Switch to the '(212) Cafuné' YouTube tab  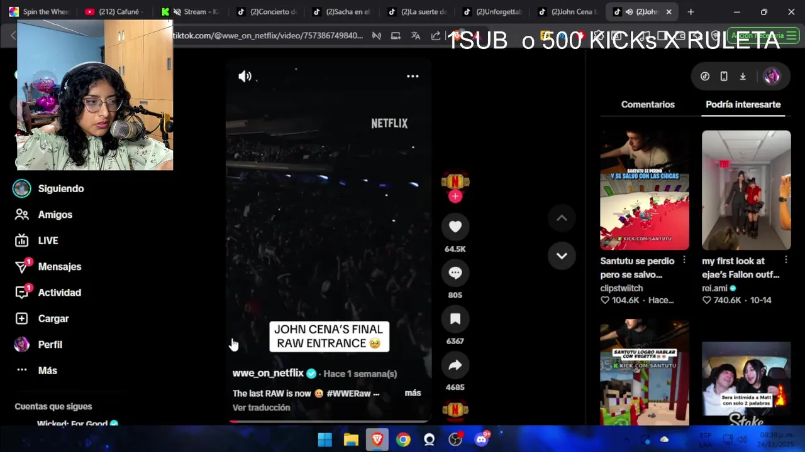tap(114, 11)
